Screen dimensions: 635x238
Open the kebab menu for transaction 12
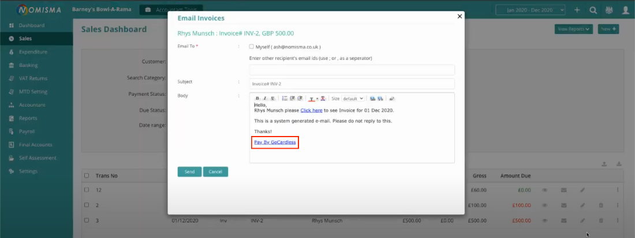618,190
